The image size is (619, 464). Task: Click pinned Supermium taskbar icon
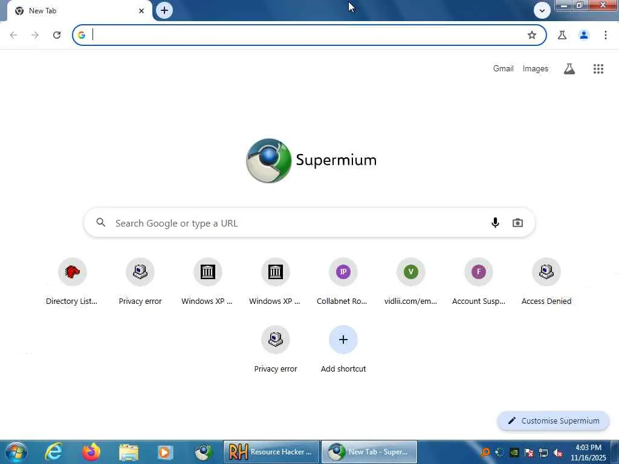[x=203, y=453]
